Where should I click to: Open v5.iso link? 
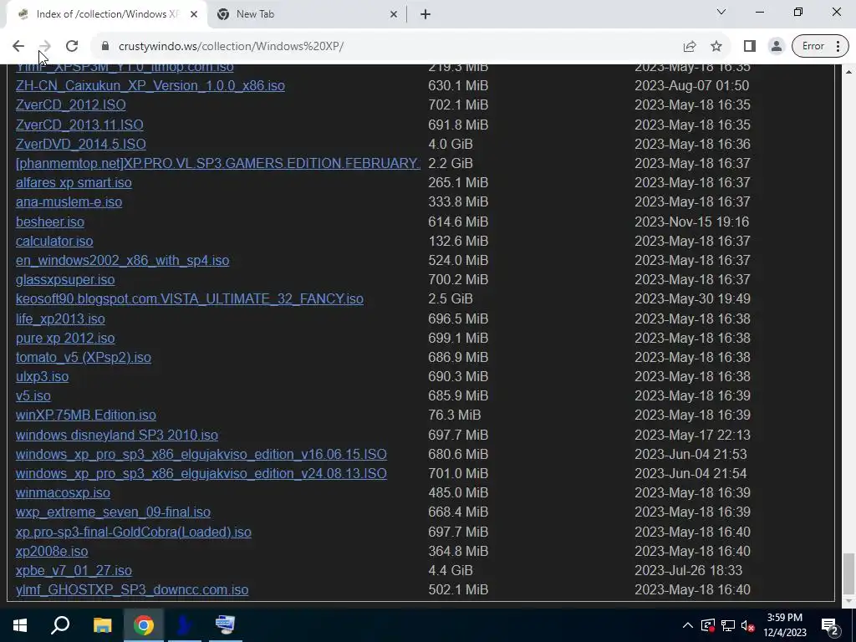(33, 395)
